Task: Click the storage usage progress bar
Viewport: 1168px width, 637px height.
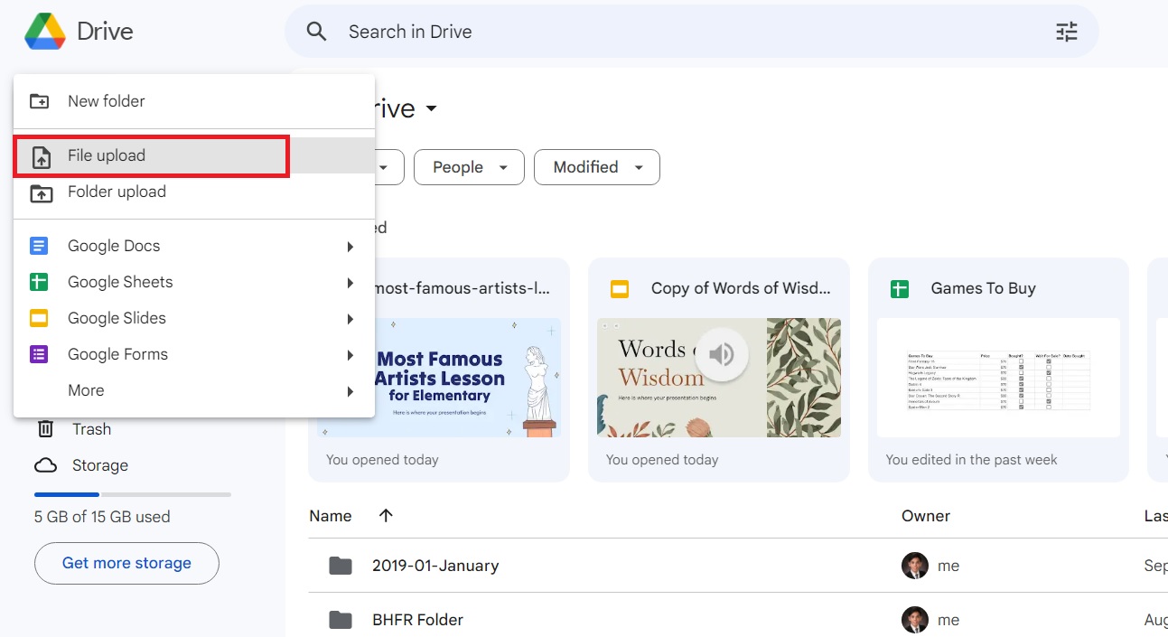Action: coord(133,494)
